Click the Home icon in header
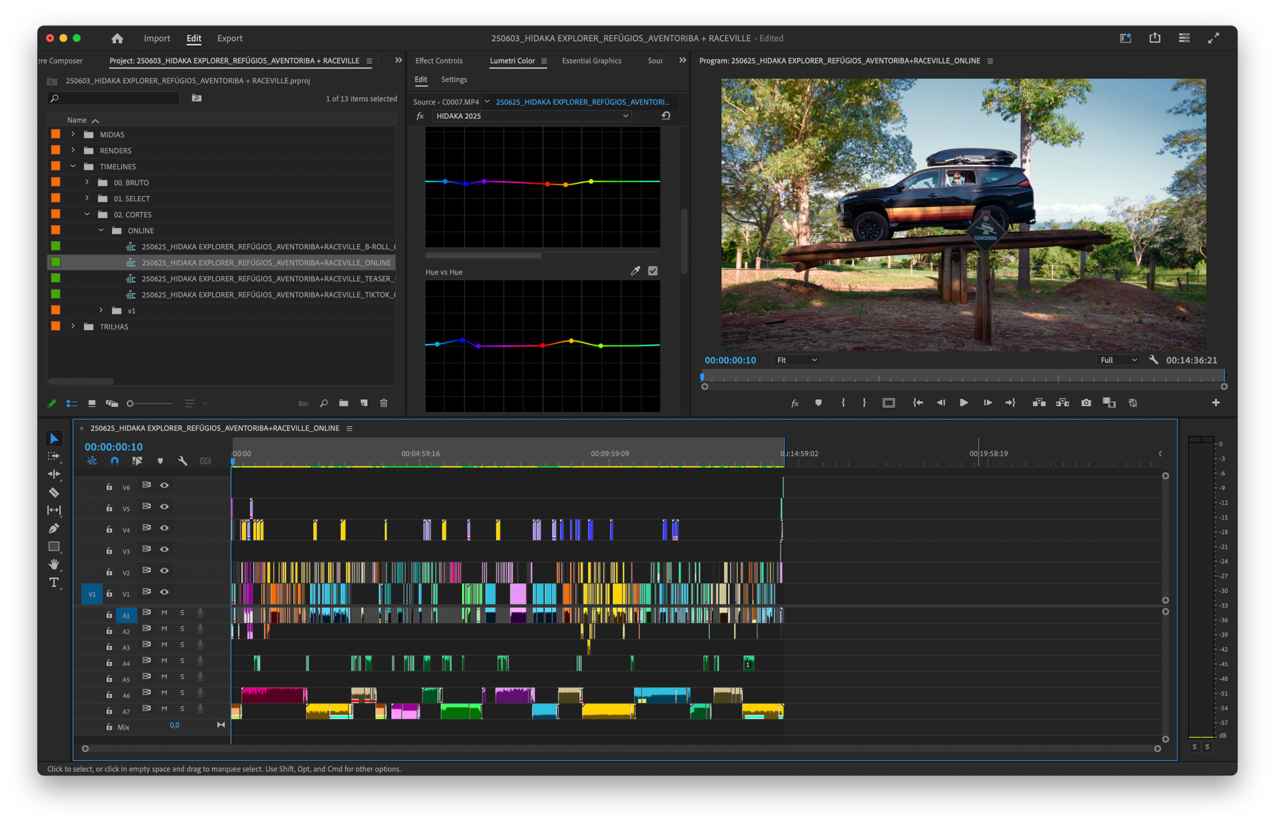This screenshot has width=1275, height=825. click(x=118, y=39)
